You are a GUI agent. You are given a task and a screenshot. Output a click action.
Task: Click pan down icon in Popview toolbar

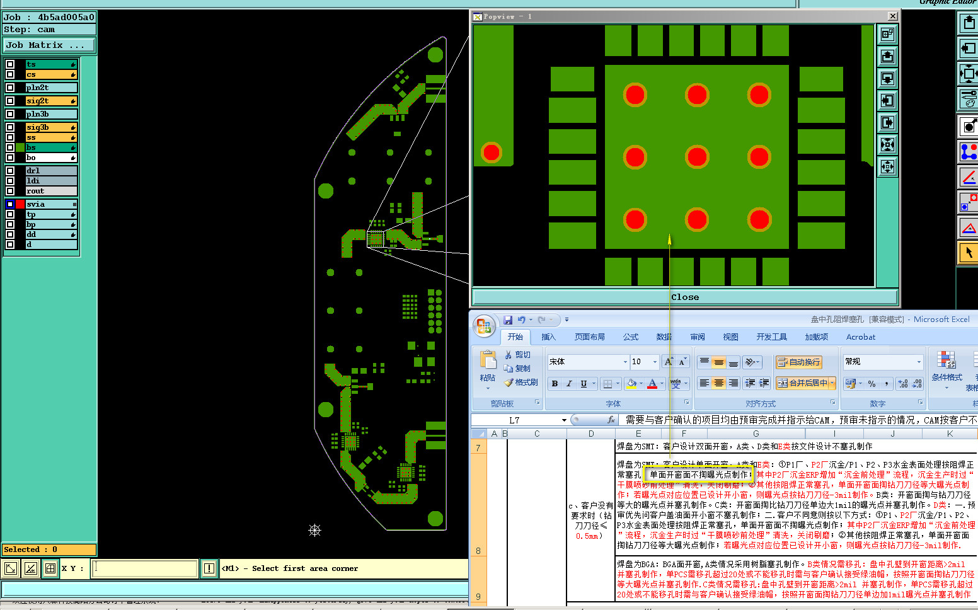(887, 79)
